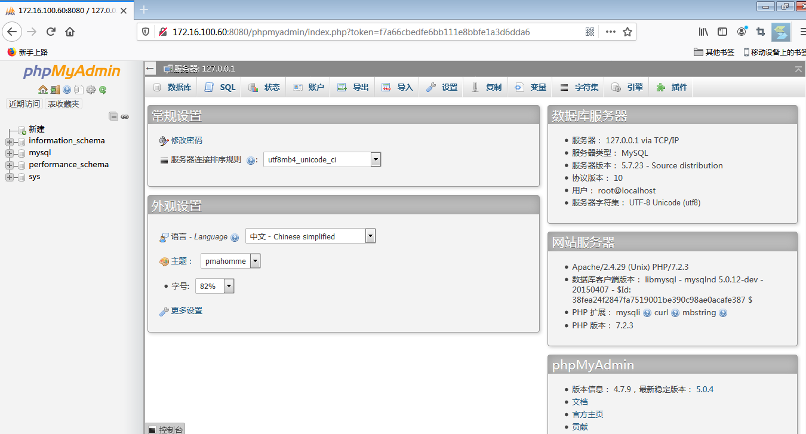Click the phpMyAdmin logo

[72, 72]
